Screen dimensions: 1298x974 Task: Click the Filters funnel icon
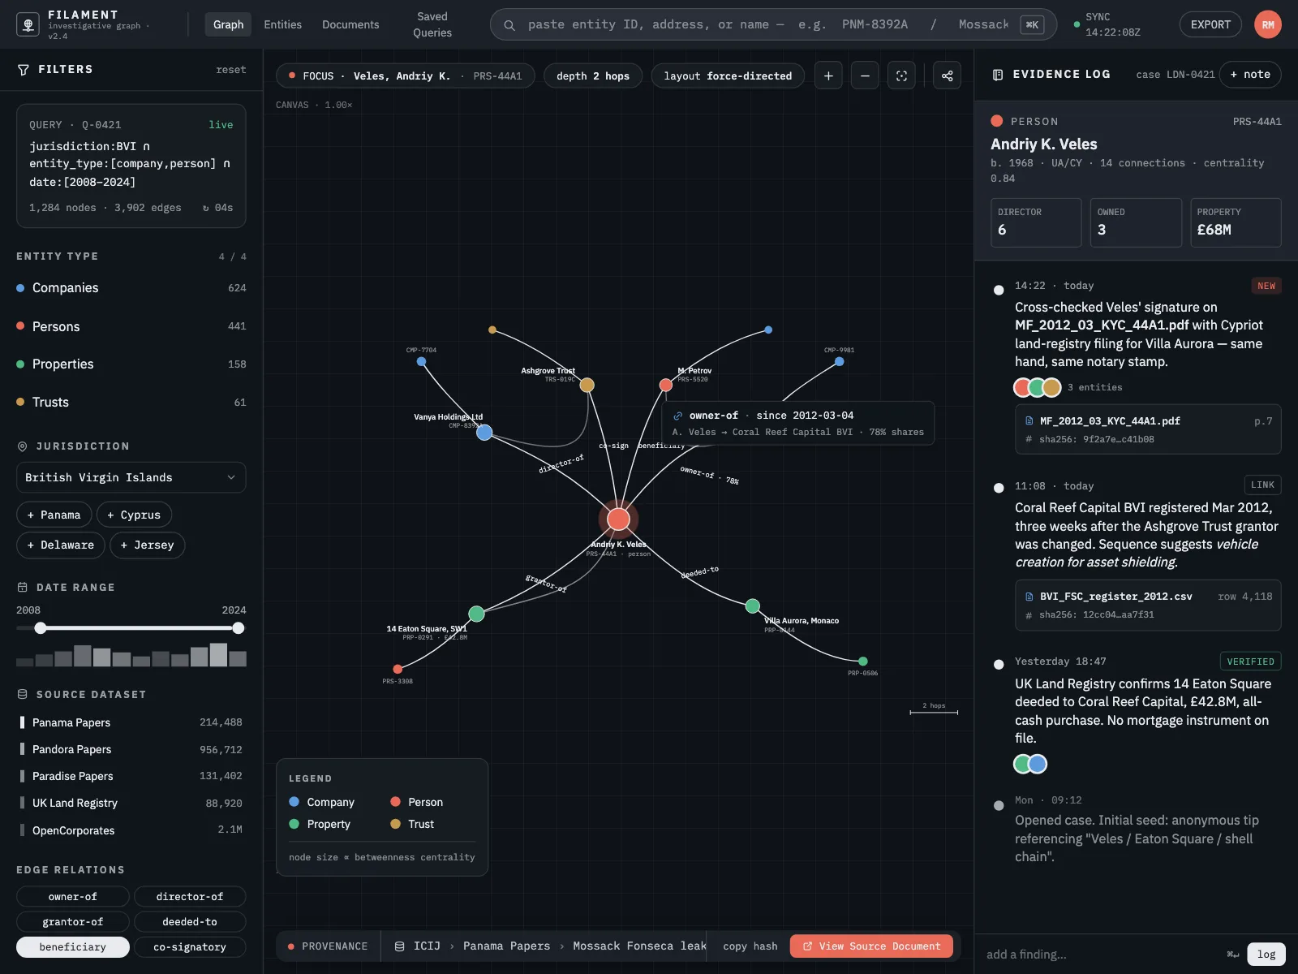[24, 70]
